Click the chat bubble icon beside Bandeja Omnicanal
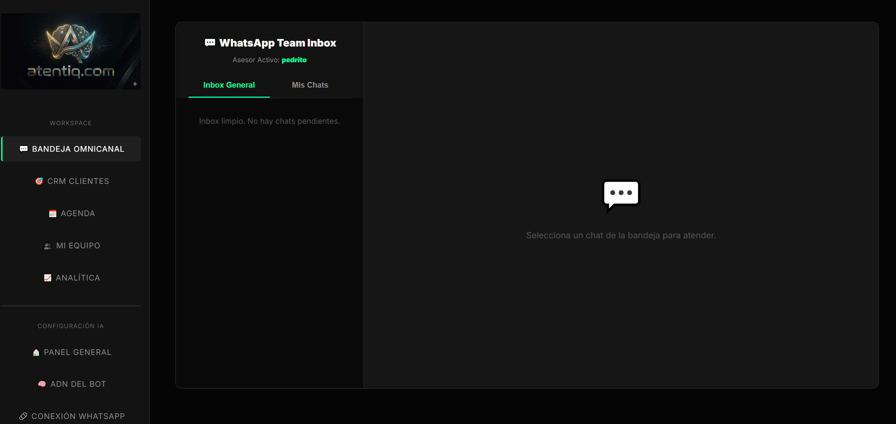This screenshot has width=896, height=424. [x=24, y=149]
